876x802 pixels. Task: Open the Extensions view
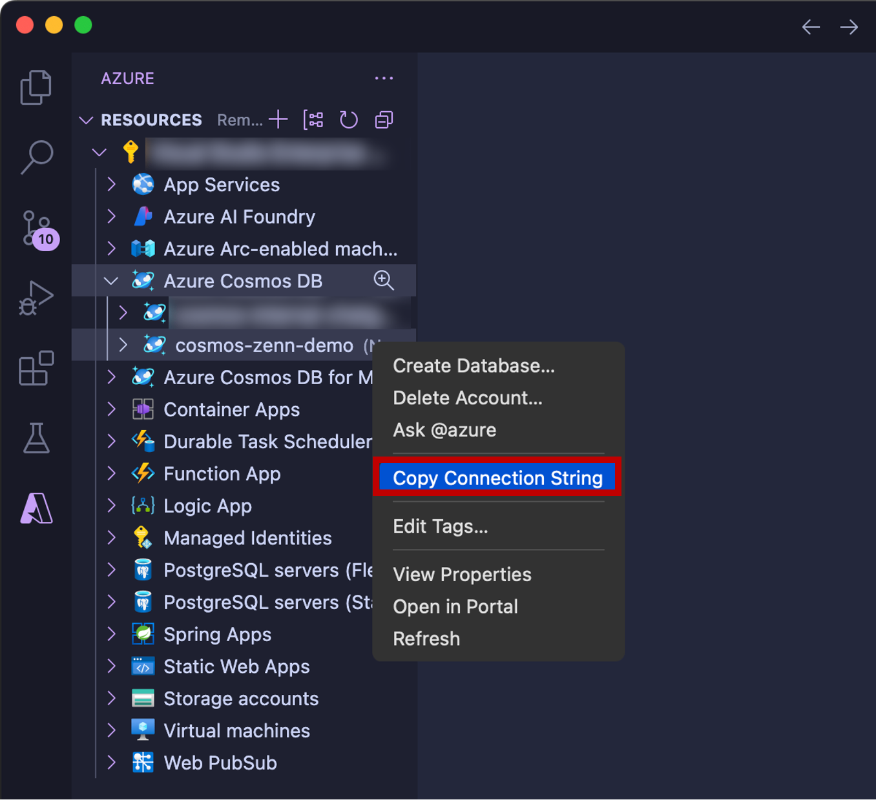pyautogui.click(x=36, y=368)
